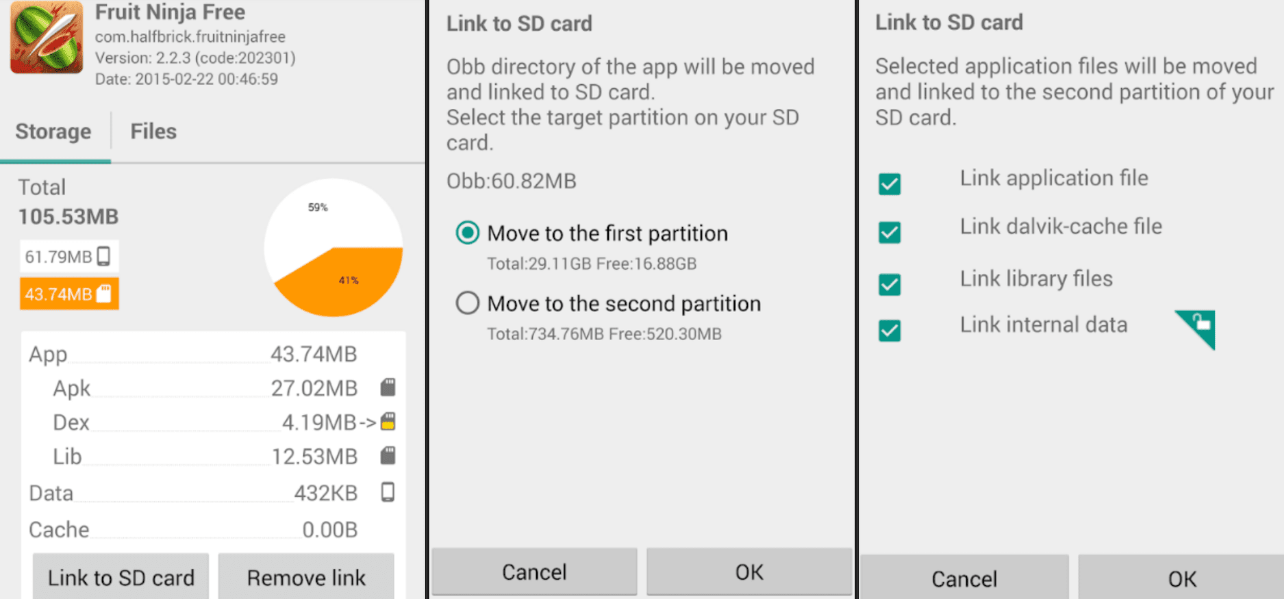Click Total:29.11GB Free:16.88GB text
This screenshot has height=599, width=1284.
(x=592, y=264)
